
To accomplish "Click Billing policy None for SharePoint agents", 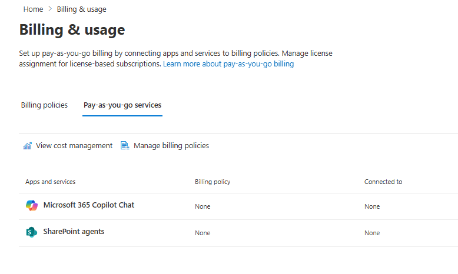I will click(x=203, y=233).
